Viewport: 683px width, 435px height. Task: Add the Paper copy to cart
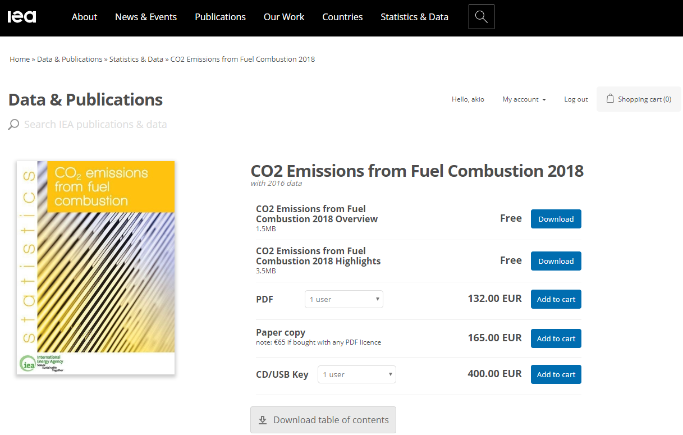556,338
